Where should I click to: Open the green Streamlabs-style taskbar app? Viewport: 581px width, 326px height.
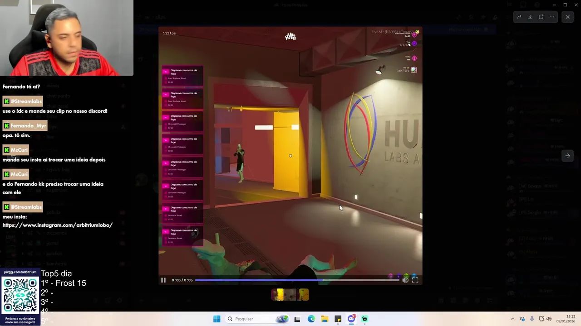[365, 319]
